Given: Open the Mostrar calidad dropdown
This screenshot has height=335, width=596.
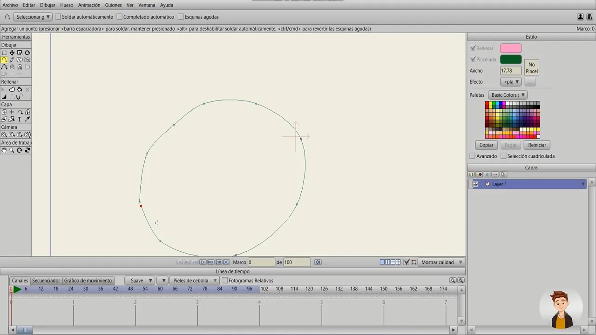Looking at the screenshot, I should (x=441, y=262).
